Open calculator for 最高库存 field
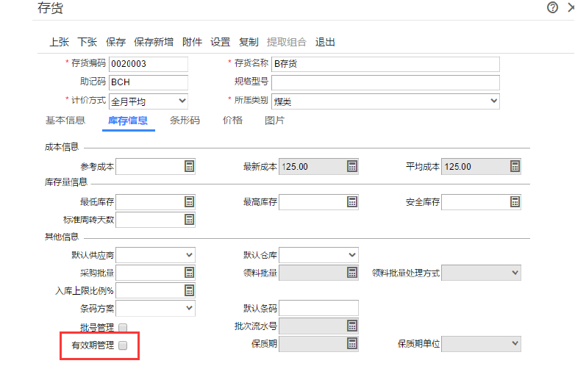 click(x=352, y=202)
